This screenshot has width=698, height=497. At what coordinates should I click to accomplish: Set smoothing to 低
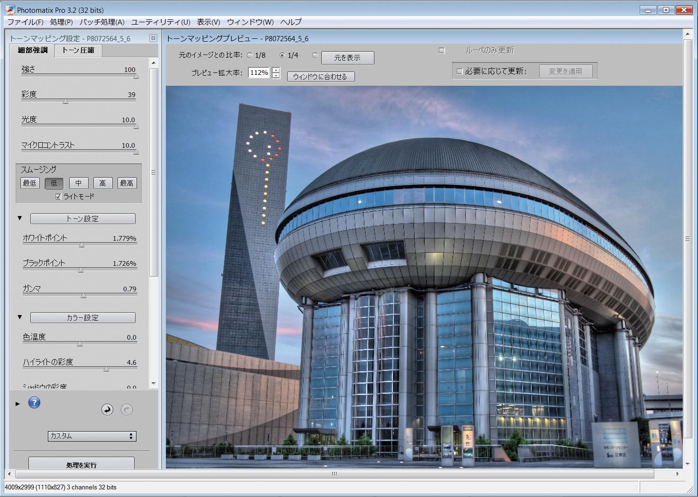click(x=54, y=183)
